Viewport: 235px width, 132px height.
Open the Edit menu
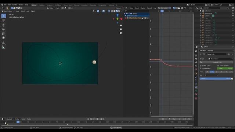click(10, 5)
